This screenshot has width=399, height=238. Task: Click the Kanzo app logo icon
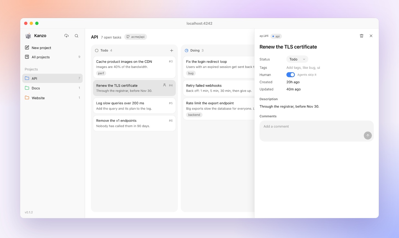(28, 36)
